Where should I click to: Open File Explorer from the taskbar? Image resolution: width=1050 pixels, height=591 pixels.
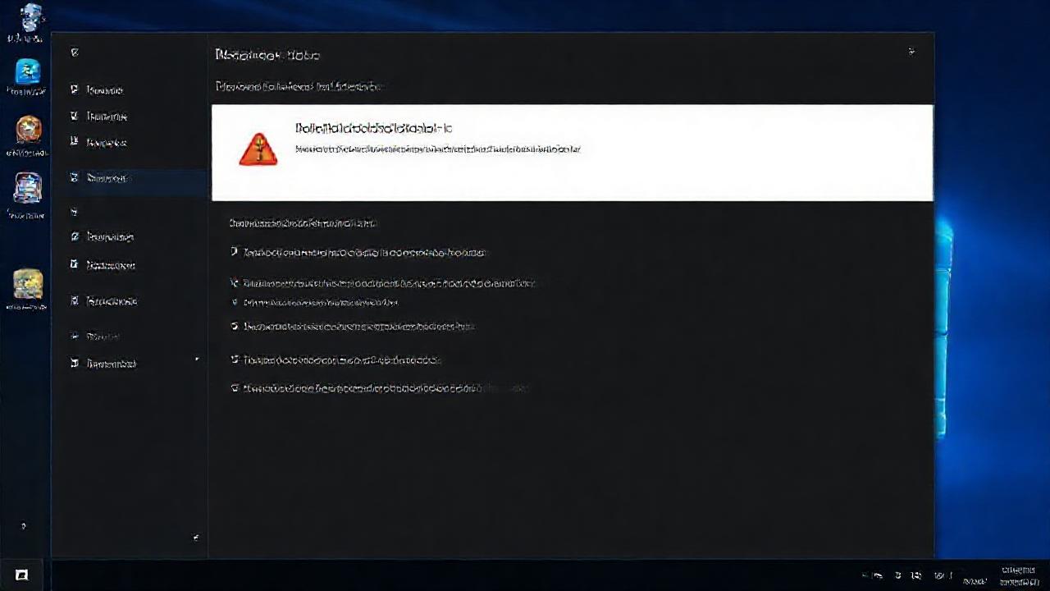[x=22, y=574]
